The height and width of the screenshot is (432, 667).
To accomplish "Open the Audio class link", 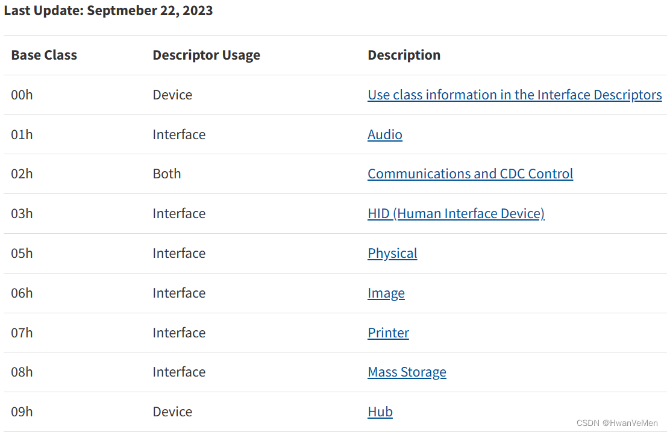I will (x=385, y=134).
